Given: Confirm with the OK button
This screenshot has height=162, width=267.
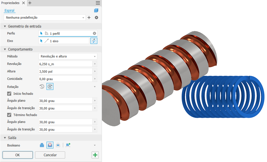Looking at the screenshot, I should tap(18, 155).
